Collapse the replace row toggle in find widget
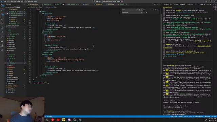This screenshot has height=122, width=217. tap(121, 11)
